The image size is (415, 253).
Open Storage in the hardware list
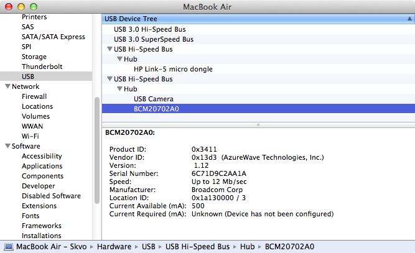pyautogui.click(x=34, y=57)
